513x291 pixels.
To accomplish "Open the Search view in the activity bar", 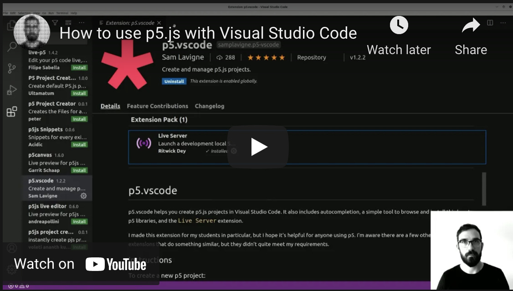I will 12,47.
